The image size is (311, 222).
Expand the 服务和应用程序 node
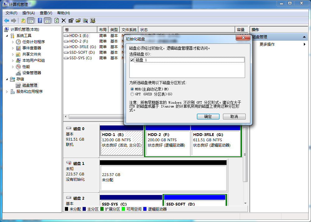tap(7, 92)
